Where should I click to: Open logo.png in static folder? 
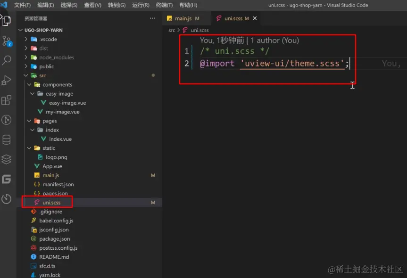pyautogui.click(x=56, y=157)
